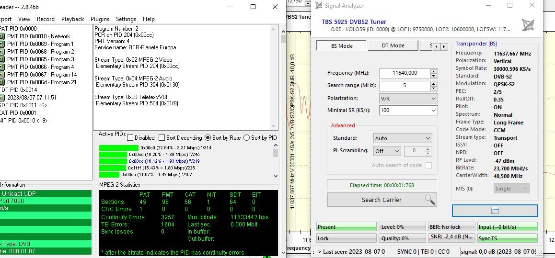Click the icon beside PMT PID 0x0068 Program 2

pos(2,52)
